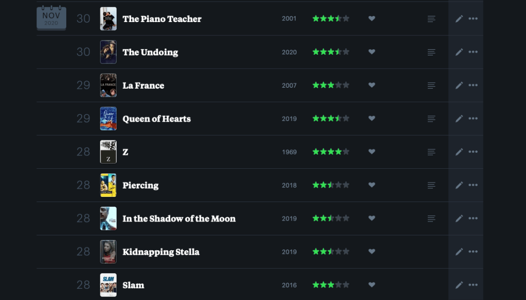Open review icon for Queen of Hearts
The image size is (526, 300).
pos(431,119)
